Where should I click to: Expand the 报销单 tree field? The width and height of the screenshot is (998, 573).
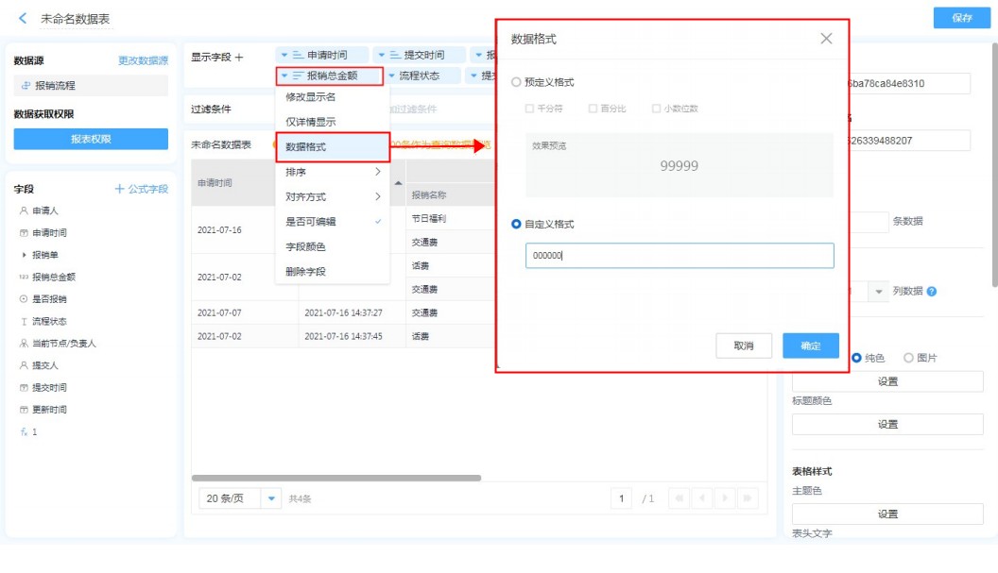(x=24, y=255)
